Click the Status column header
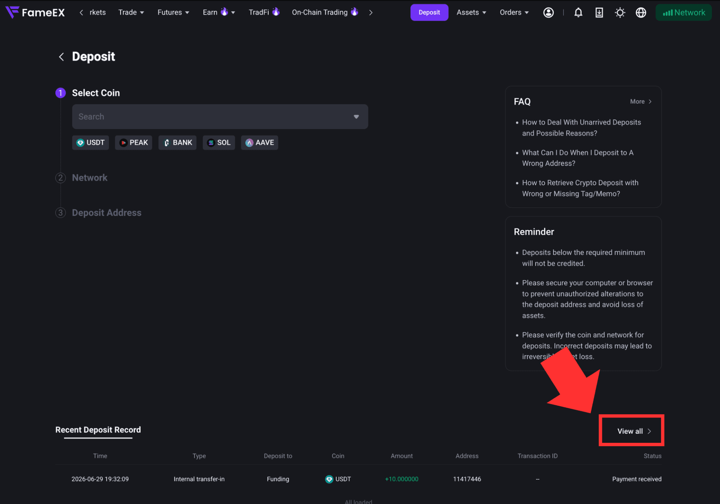 click(x=652, y=456)
